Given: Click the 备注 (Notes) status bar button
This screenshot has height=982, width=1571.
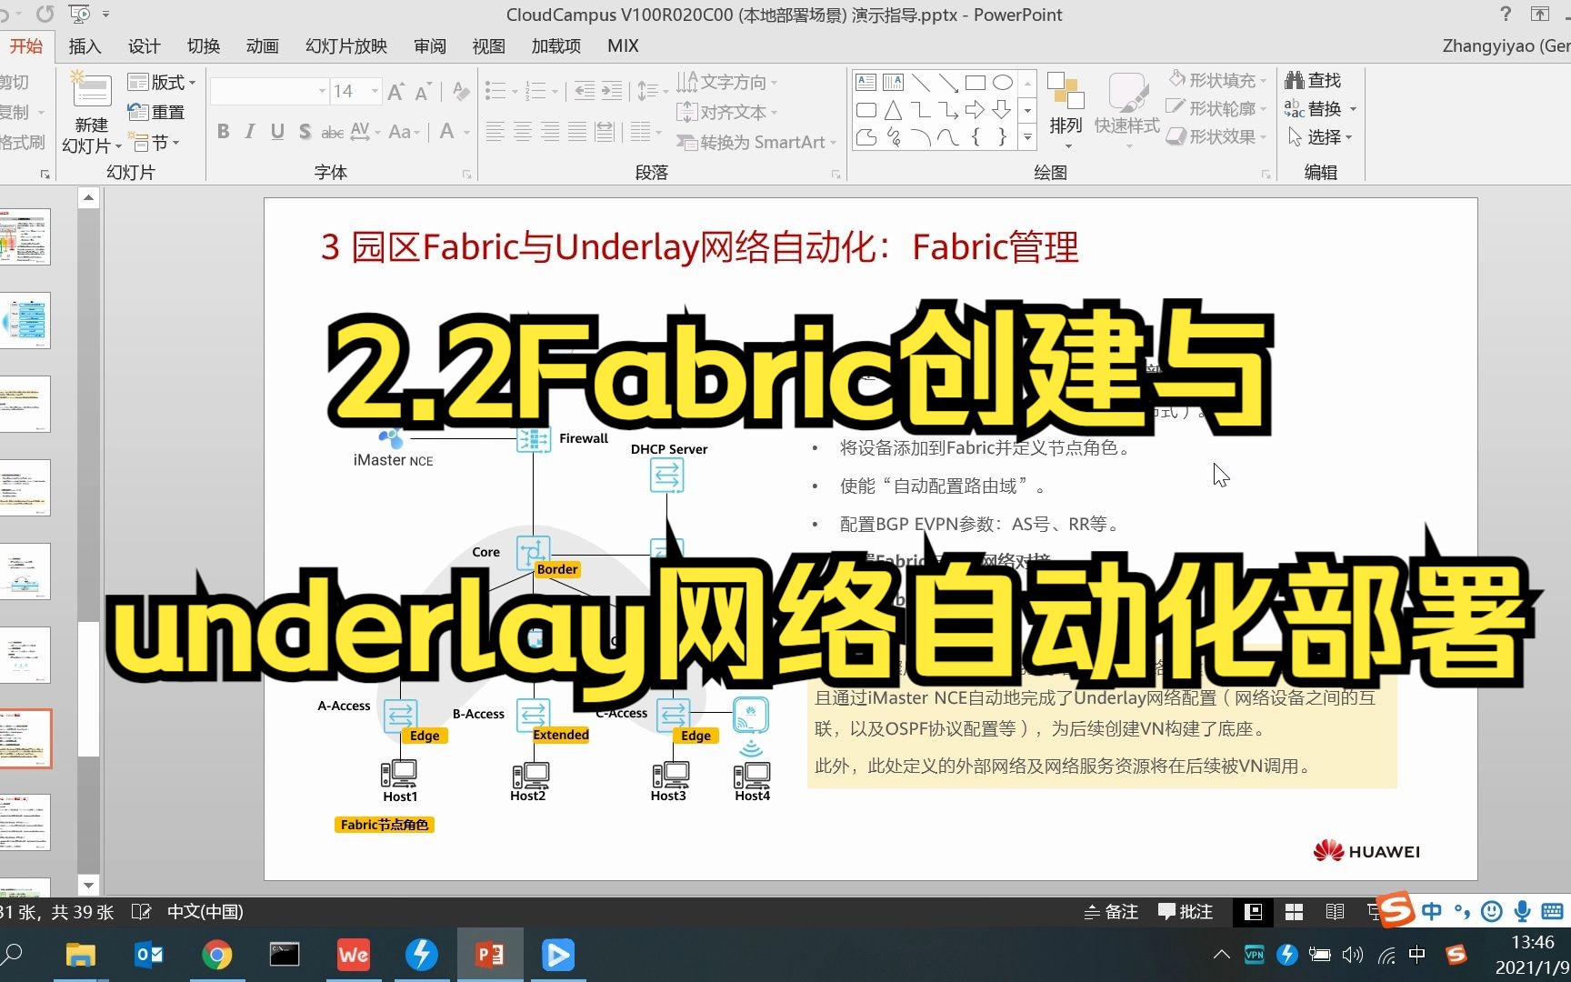Looking at the screenshot, I should pos(1111,912).
